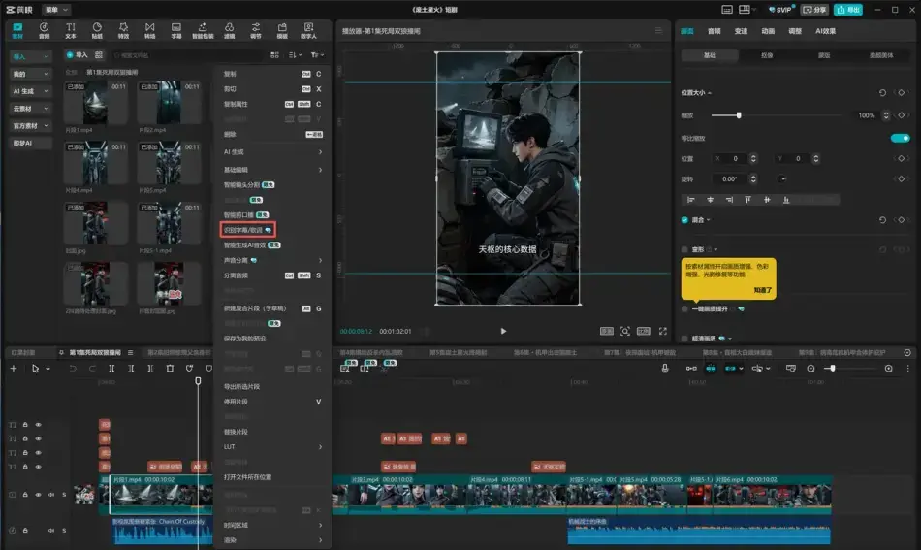This screenshot has height=550, width=921.
Task: Click the reset icon in 位置大小 row
Action: pyautogui.click(x=882, y=93)
